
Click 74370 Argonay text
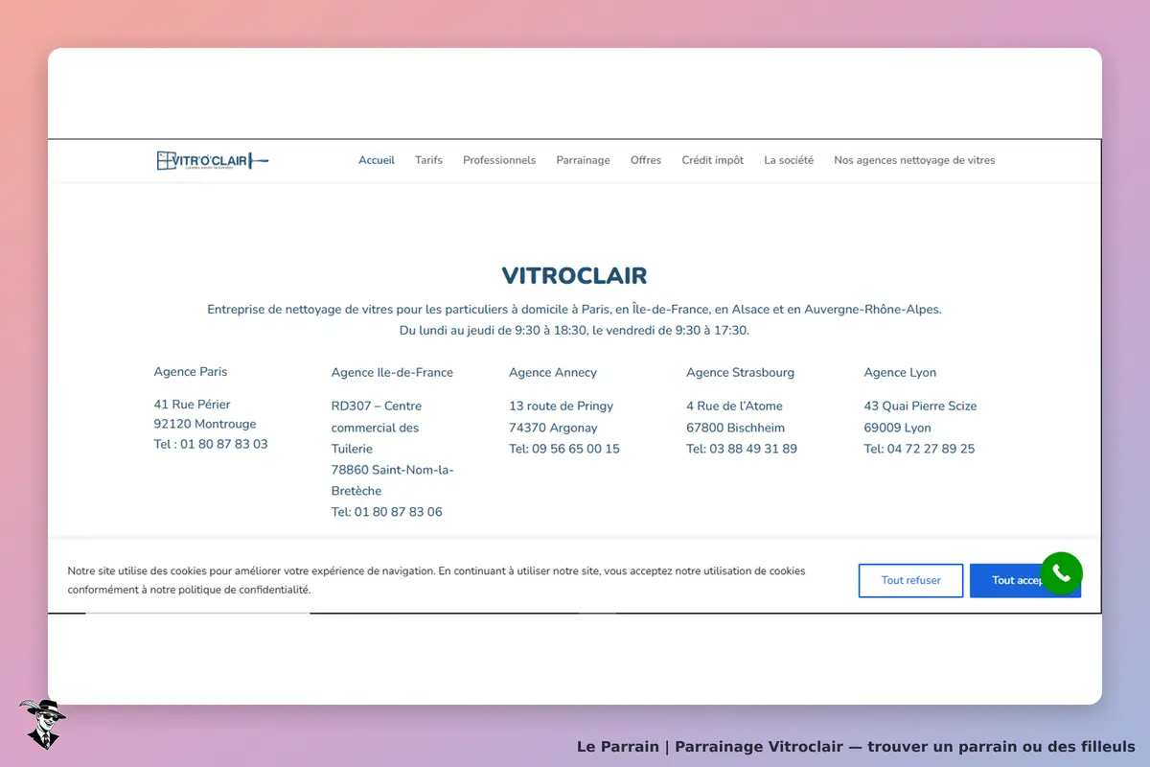pyautogui.click(x=553, y=428)
